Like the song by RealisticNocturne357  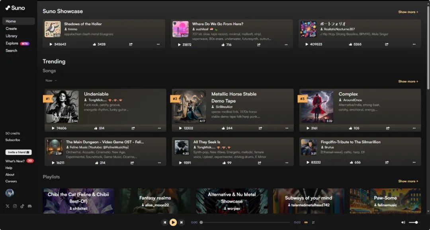(350, 44)
